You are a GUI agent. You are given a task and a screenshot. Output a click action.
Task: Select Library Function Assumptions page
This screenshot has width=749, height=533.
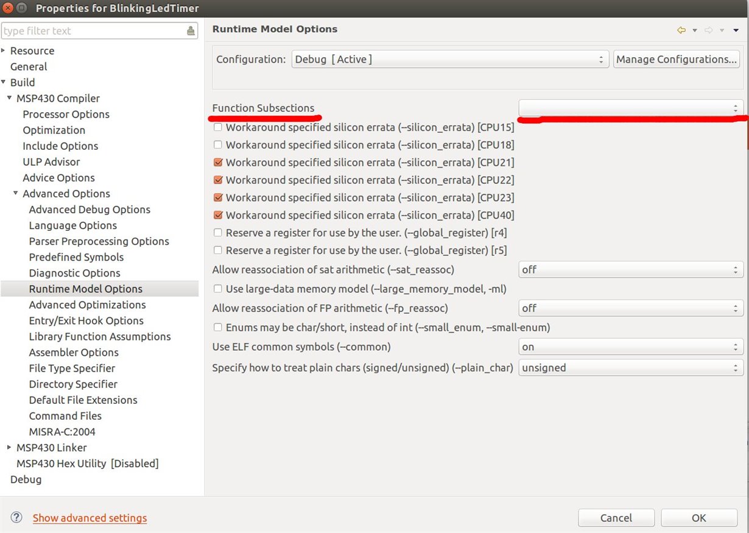tap(100, 336)
